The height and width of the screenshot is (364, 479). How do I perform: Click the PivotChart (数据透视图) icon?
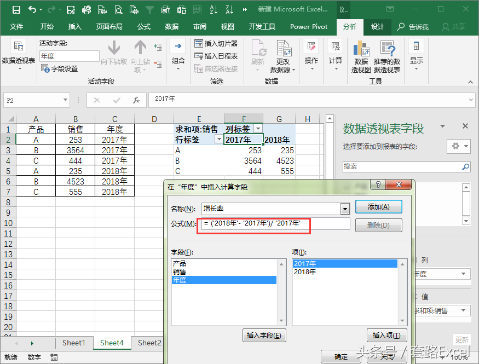361,49
